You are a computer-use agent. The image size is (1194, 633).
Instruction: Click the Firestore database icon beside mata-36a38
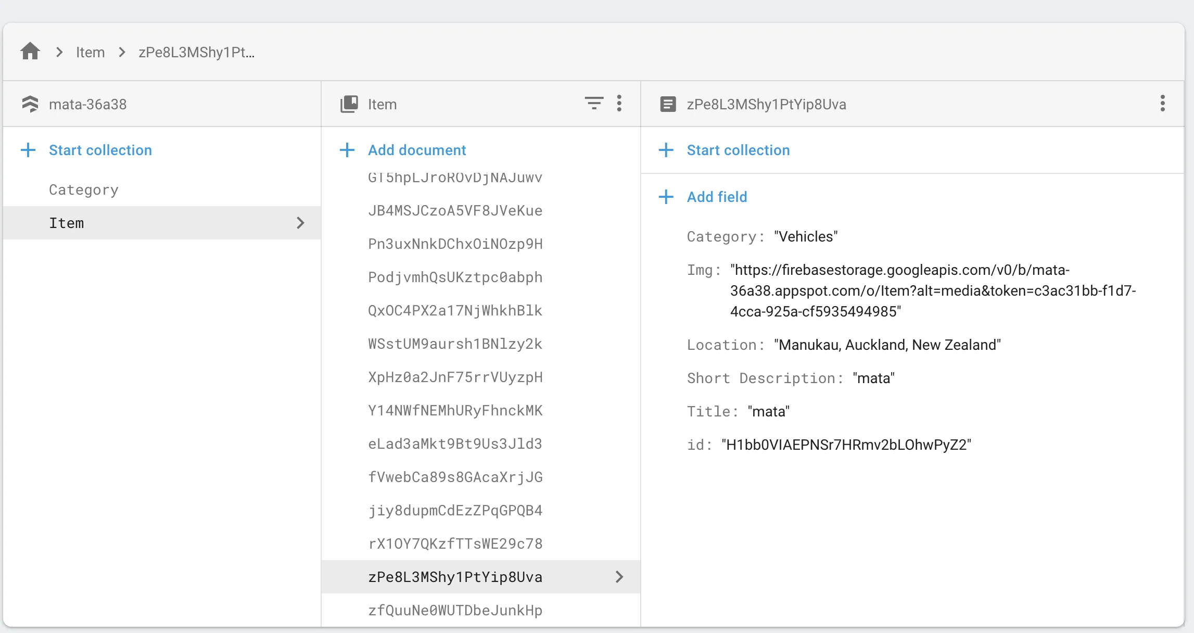point(30,104)
